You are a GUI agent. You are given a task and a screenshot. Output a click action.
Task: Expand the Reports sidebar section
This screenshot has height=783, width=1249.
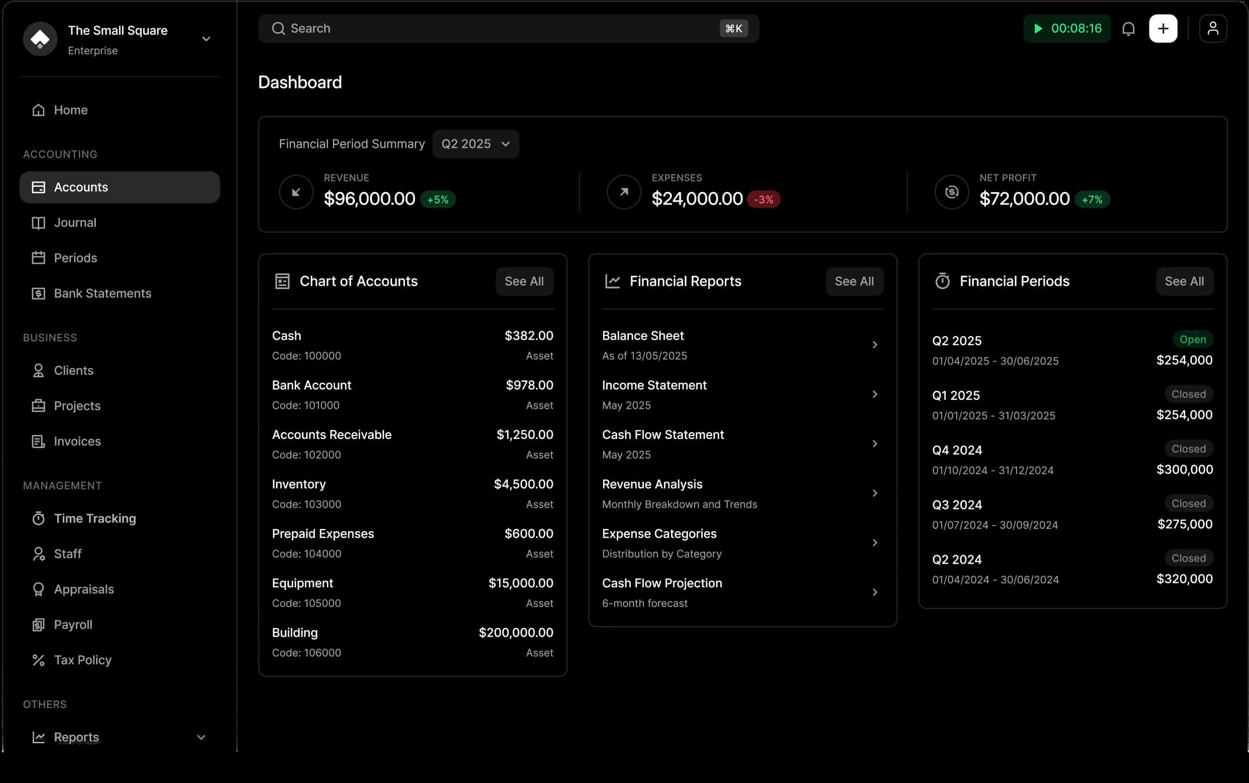(x=201, y=737)
